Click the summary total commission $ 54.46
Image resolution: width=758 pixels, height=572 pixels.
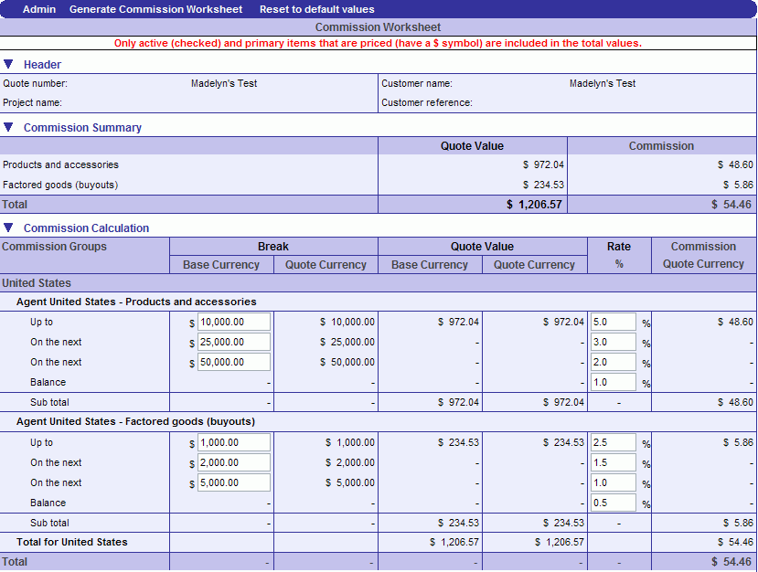pyautogui.click(x=731, y=205)
